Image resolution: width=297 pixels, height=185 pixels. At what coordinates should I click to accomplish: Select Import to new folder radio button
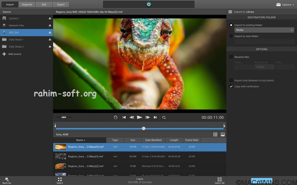coord(231,36)
